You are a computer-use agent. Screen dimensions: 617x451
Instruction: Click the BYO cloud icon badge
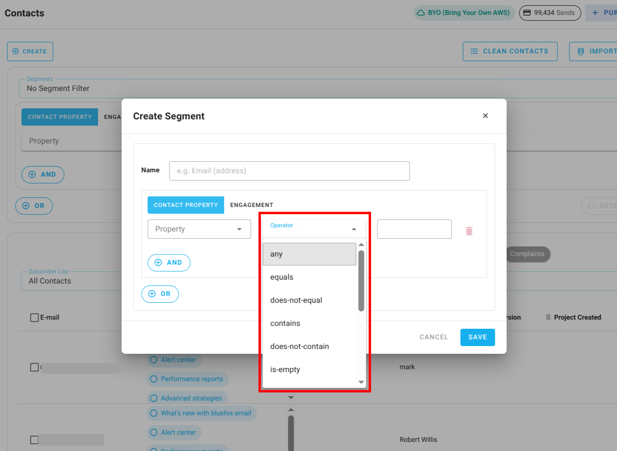point(421,13)
